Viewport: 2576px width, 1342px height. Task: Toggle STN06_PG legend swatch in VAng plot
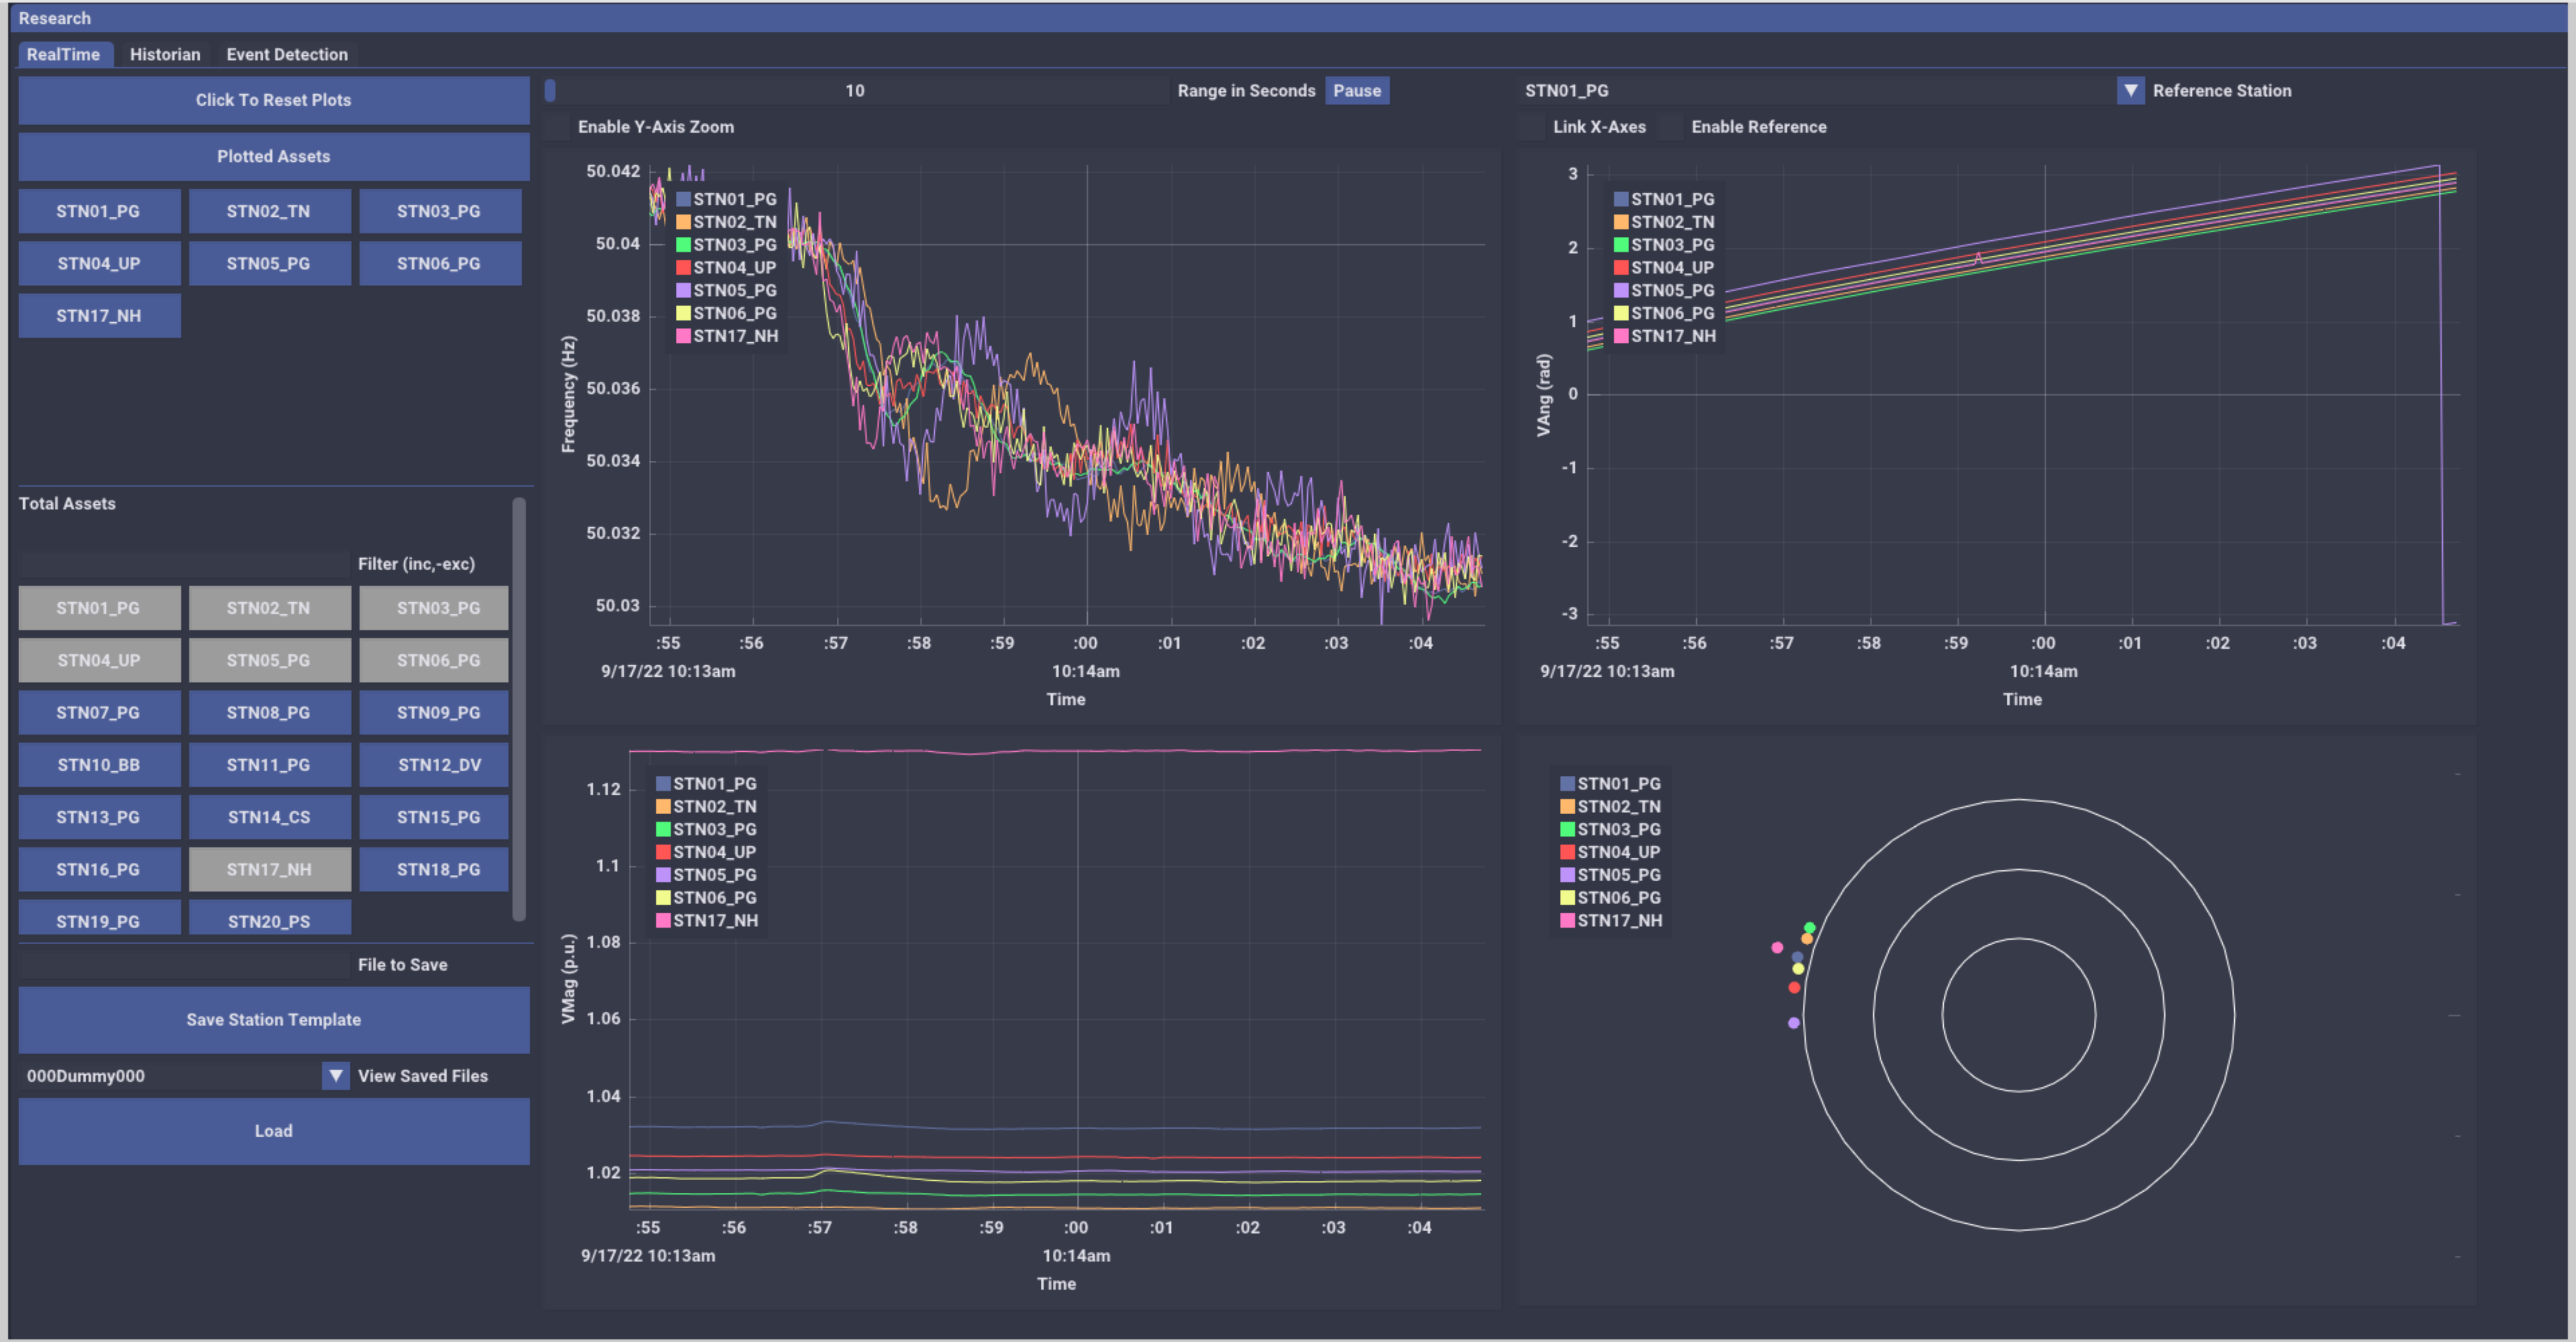point(1621,313)
